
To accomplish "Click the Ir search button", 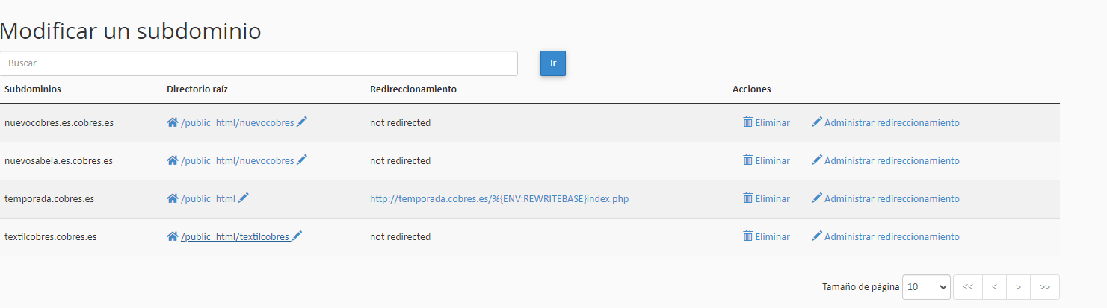I will point(553,63).
